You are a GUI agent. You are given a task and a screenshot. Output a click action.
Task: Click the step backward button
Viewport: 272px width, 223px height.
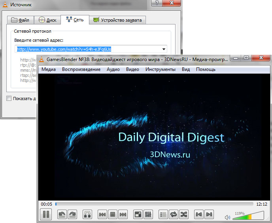point(62,214)
